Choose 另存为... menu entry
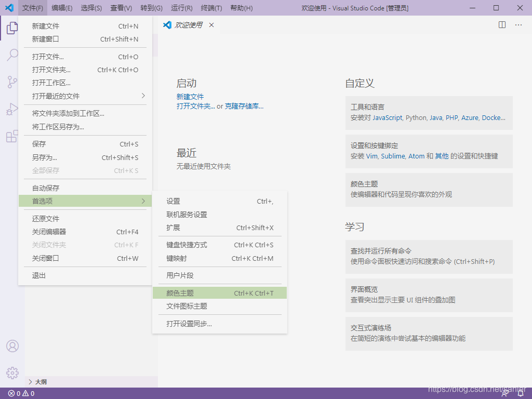The image size is (532, 399). point(85,157)
